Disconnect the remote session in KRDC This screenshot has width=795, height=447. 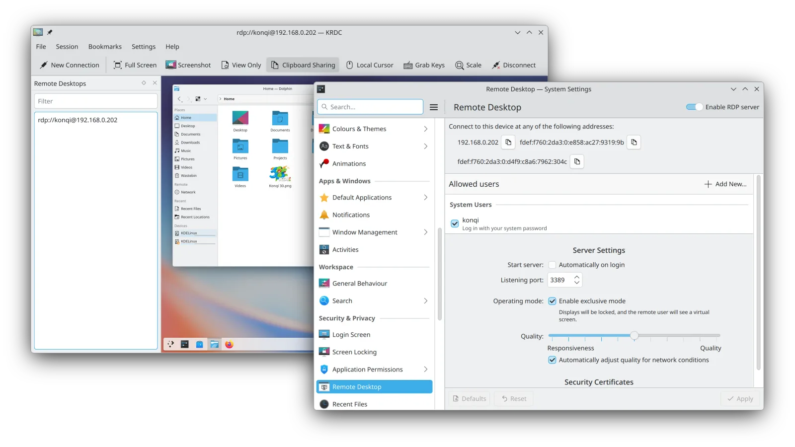[x=514, y=65]
